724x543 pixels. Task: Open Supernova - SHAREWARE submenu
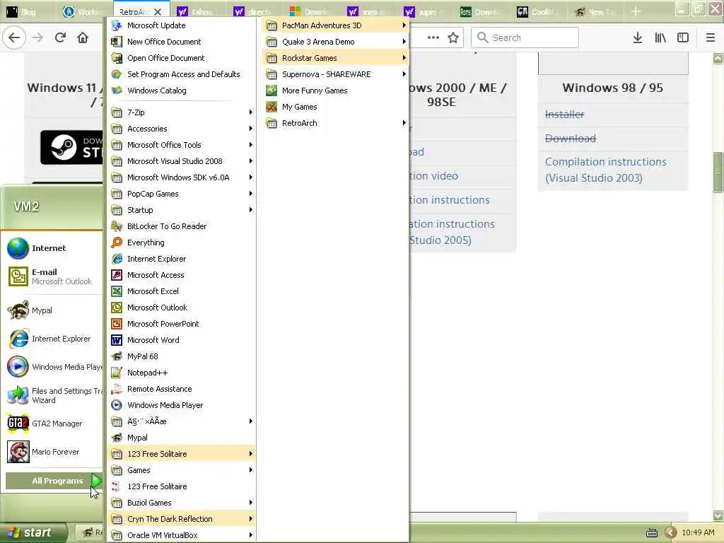pyautogui.click(x=335, y=74)
